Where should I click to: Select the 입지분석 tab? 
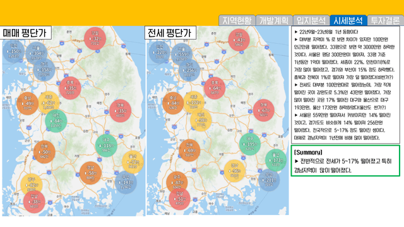[x=311, y=20]
